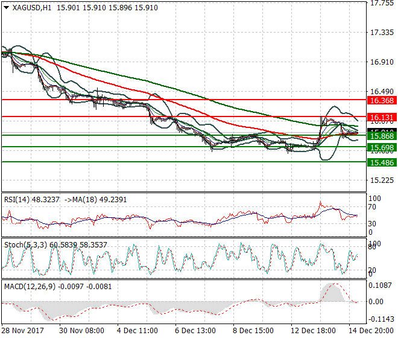Select the 30 Nov 08:00 time axis label
The width and height of the screenshot is (398, 338).
81,331
